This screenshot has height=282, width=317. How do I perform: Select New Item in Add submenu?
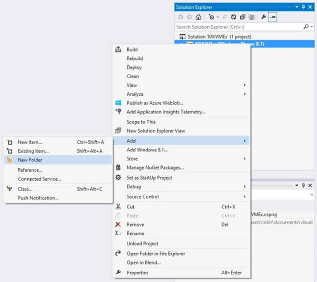[58, 142]
